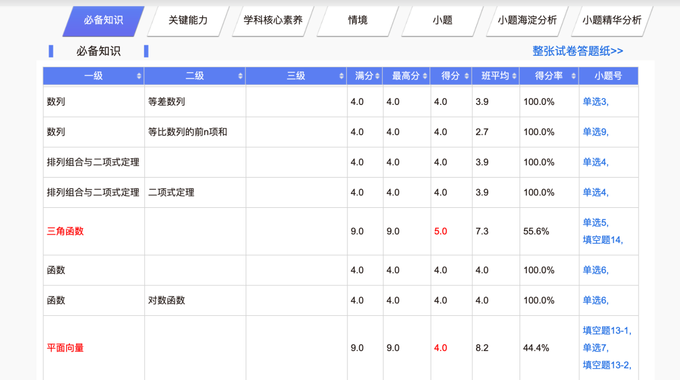
Task: Switch to the 关键能力 tab
Action: pyautogui.click(x=188, y=21)
